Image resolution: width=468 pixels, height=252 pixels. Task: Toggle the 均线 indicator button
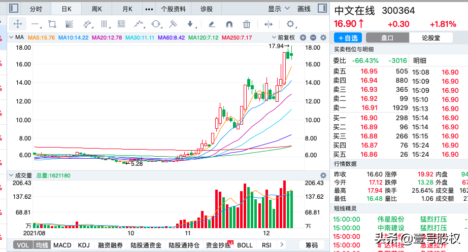(x=42, y=245)
